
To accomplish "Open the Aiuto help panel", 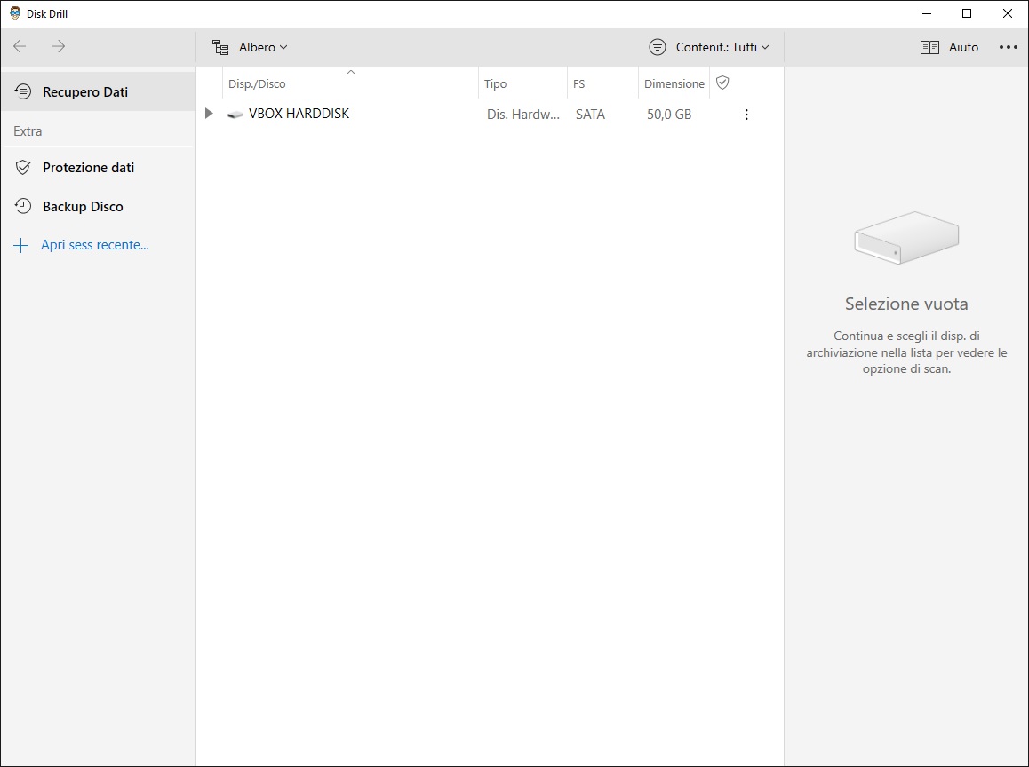I will [950, 47].
